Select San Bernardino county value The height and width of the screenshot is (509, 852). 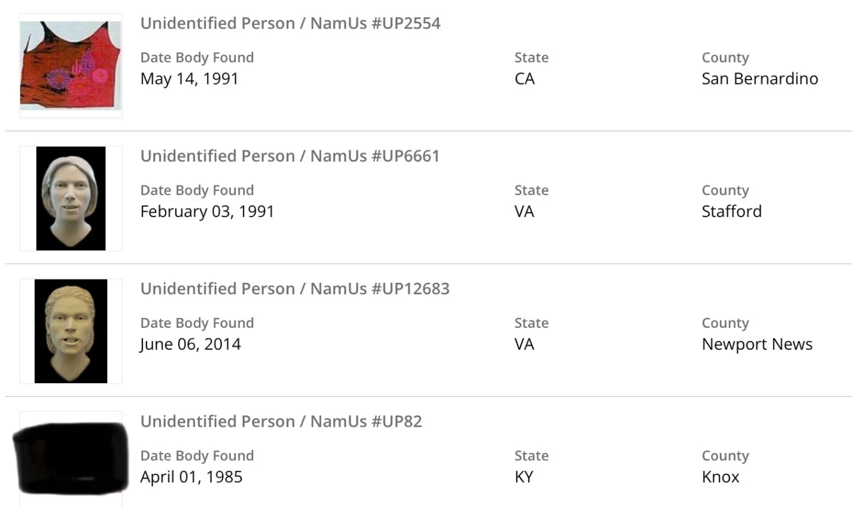pos(759,79)
